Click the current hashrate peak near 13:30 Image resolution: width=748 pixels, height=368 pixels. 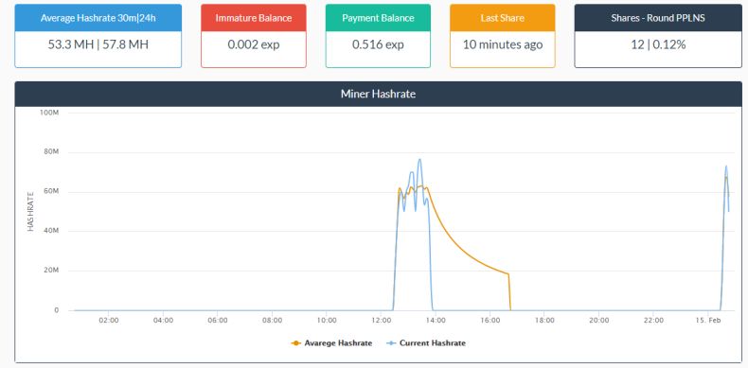click(419, 159)
